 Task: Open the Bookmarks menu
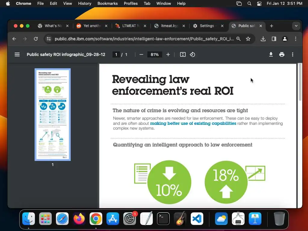tap(107, 3)
